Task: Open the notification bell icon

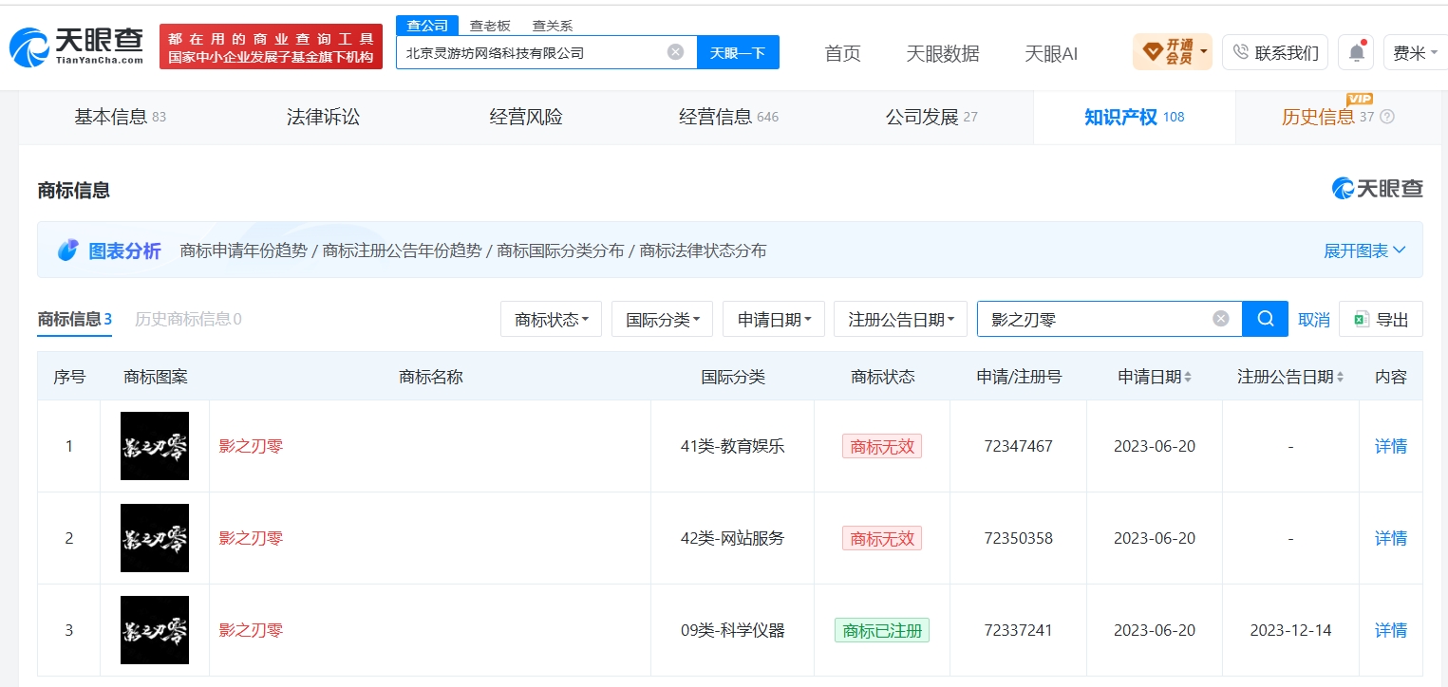Action: pyautogui.click(x=1356, y=52)
